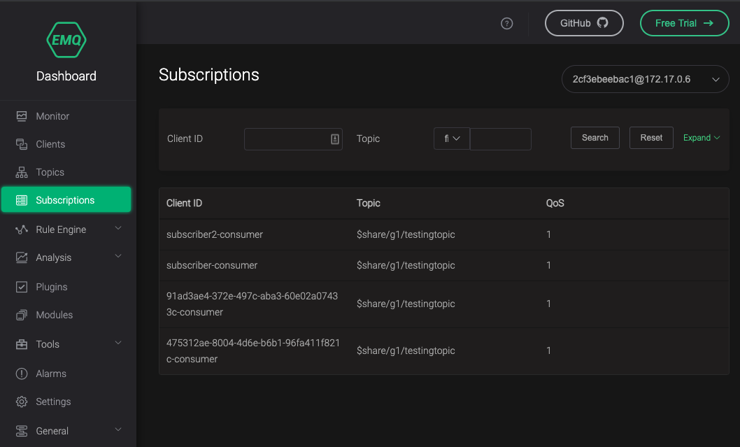Viewport: 740px width, 447px height.
Task: Open help via the question mark icon
Action: pyautogui.click(x=506, y=23)
